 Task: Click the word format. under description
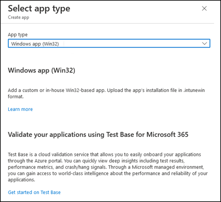(x=15, y=96)
